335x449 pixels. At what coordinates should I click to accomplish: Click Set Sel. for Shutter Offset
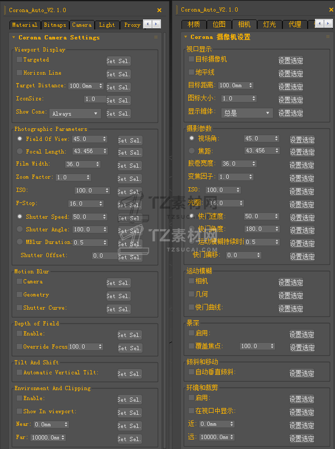tap(130, 257)
